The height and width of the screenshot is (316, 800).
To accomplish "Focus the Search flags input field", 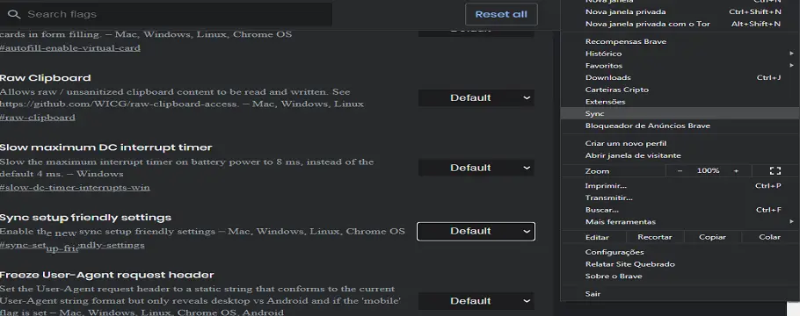I will click(166, 14).
